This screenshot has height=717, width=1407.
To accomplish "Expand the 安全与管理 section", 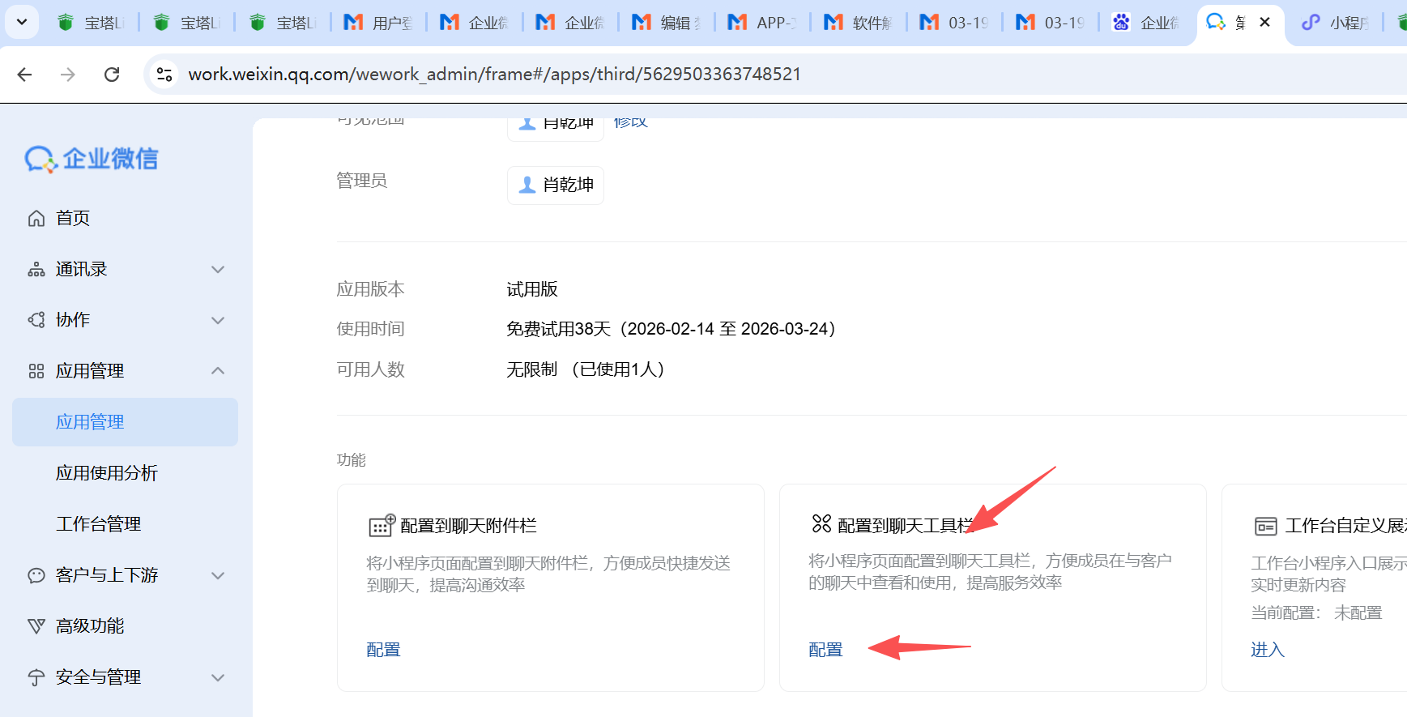I will [217, 677].
